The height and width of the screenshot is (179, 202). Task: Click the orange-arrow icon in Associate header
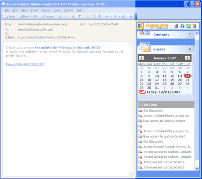(194, 26)
